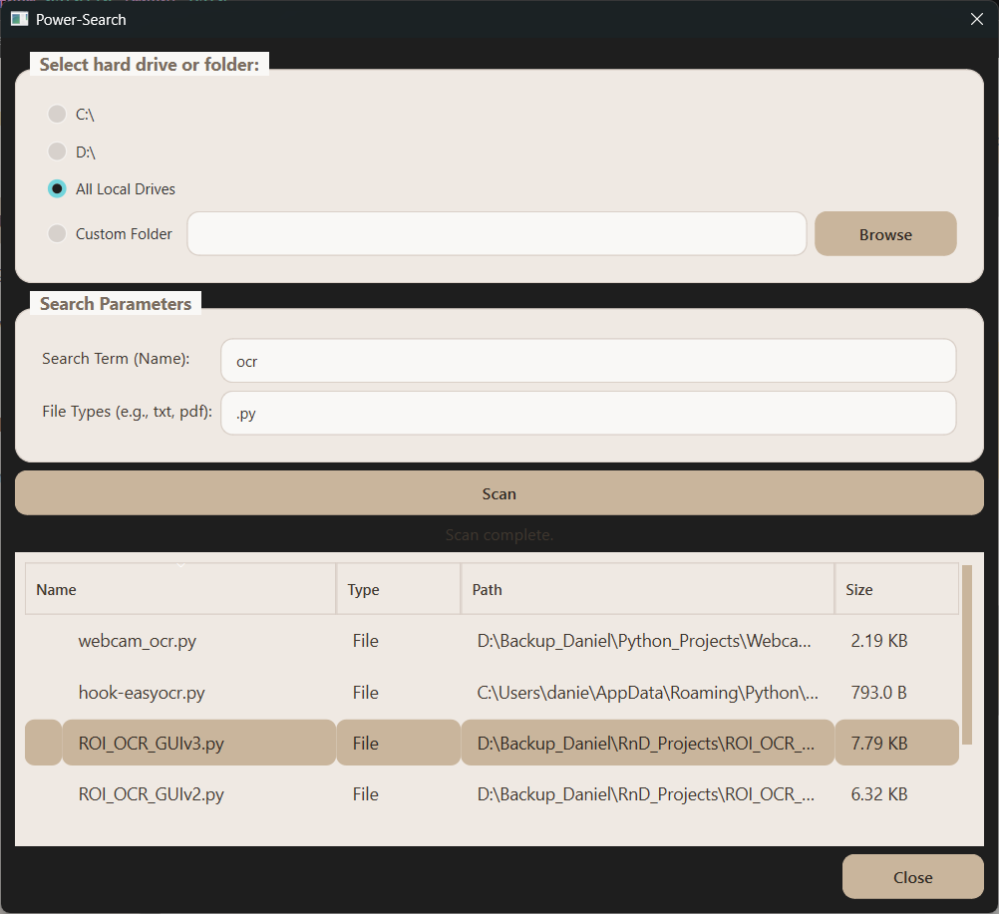Click the 793.0 B size cell
Screen dimensions: 999x914
(896, 693)
